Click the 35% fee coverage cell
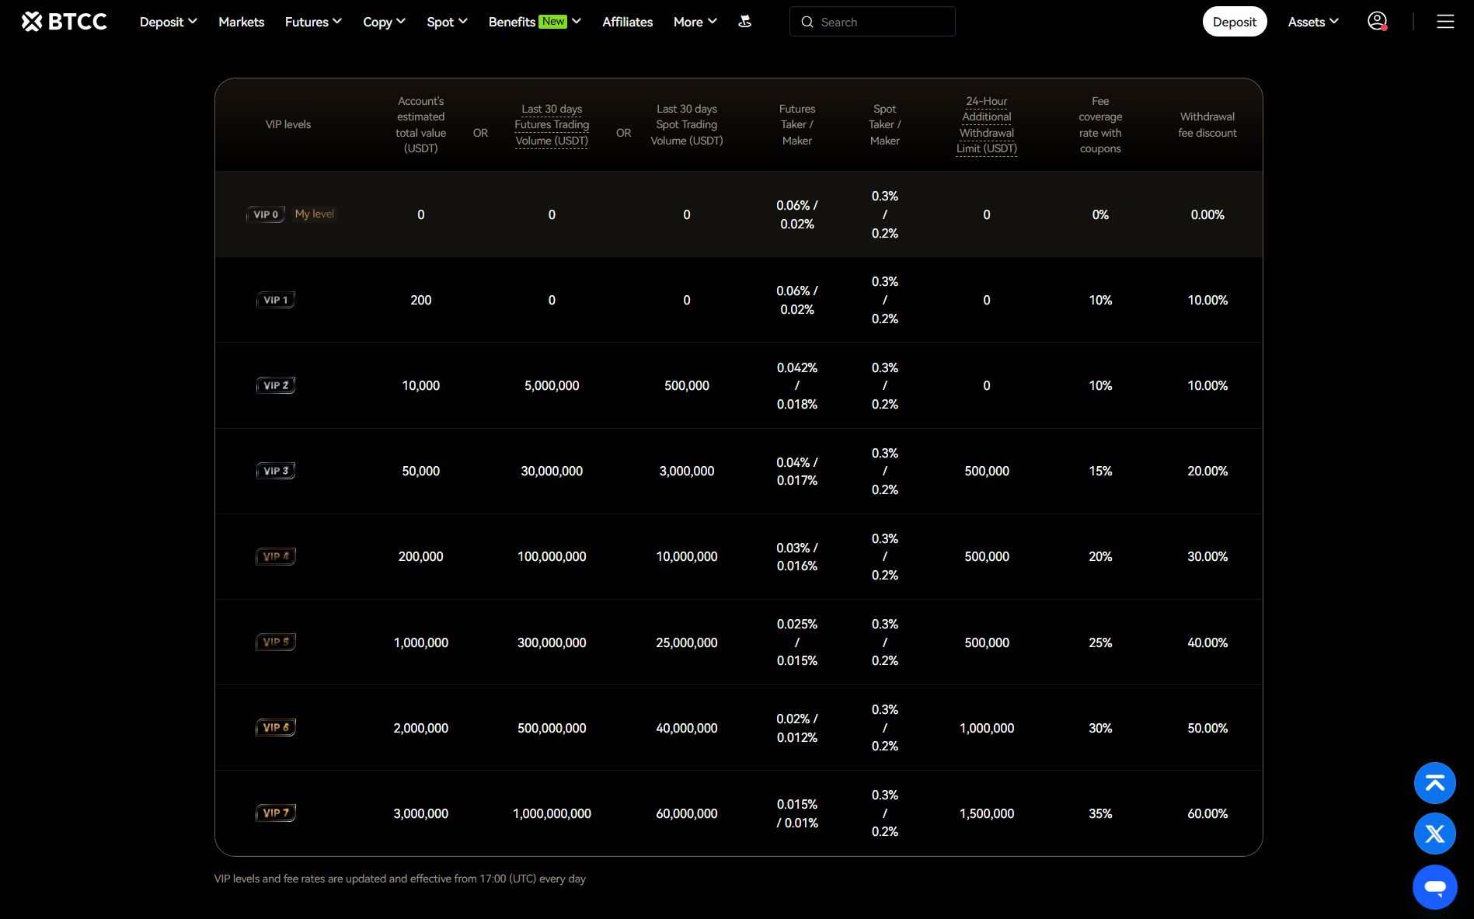The width and height of the screenshot is (1474, 919). [x=1100, y=813]
